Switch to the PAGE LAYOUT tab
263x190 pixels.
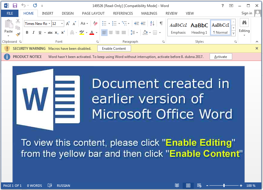(93, 13)
